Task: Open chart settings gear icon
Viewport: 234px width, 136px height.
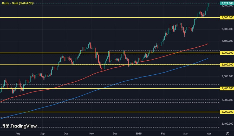Action: (227, 133)
